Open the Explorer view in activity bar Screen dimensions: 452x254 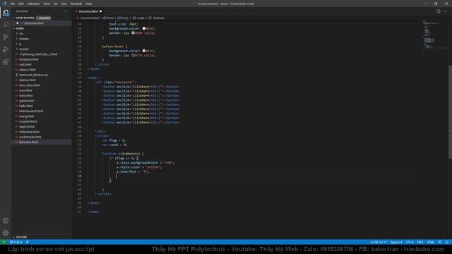(x=6, y=13)
